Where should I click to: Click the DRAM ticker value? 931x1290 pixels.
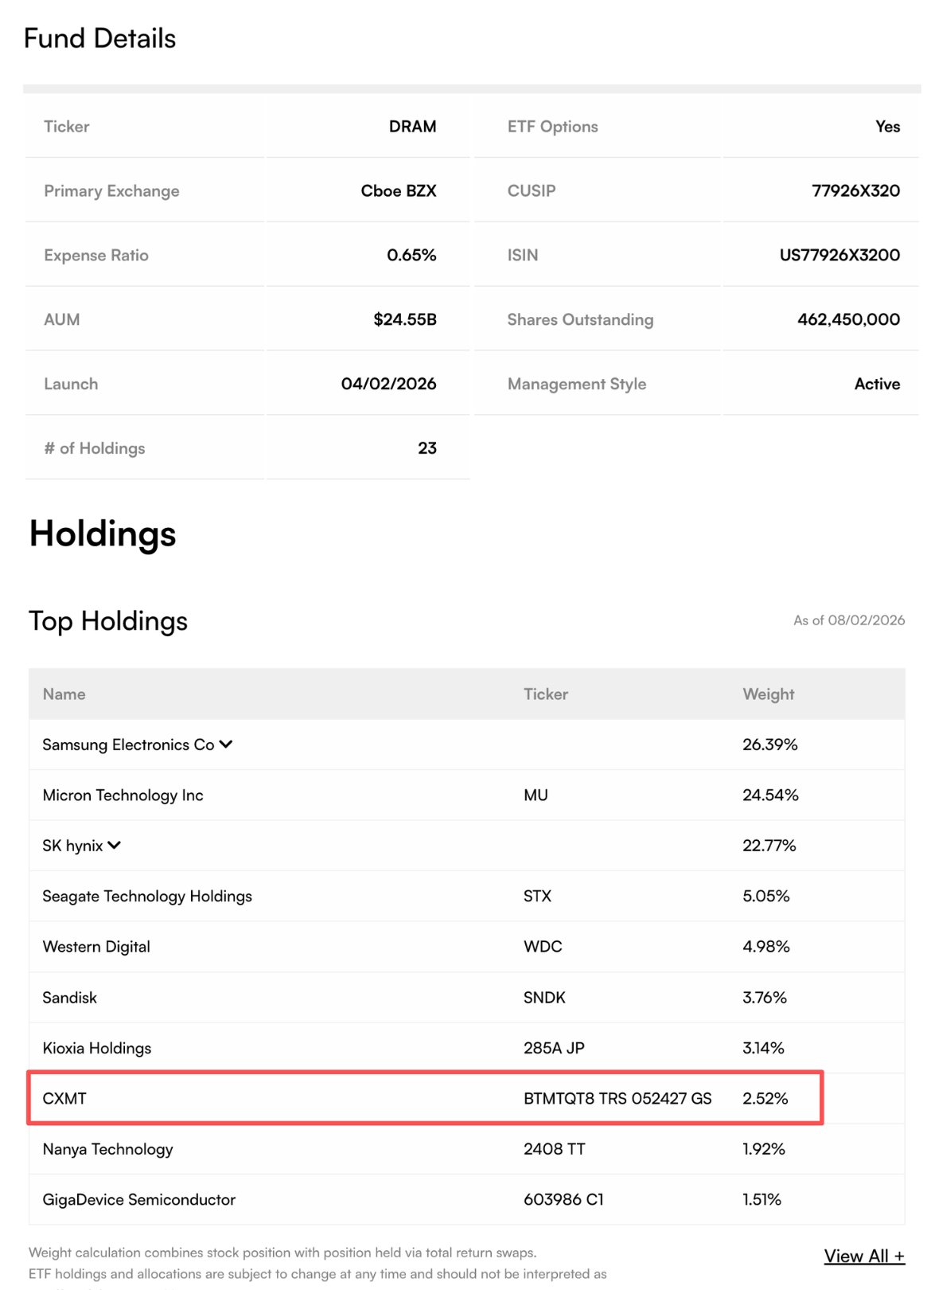point(412,127)
